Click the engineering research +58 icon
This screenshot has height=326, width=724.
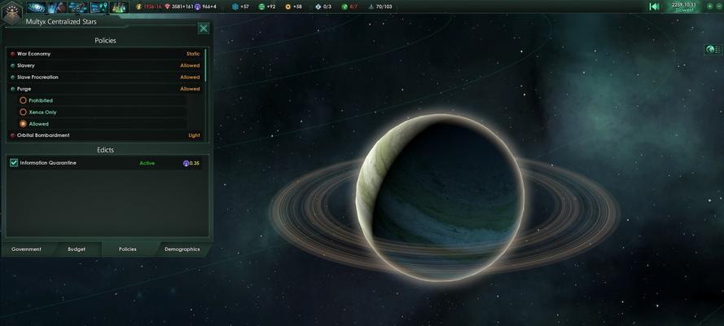[x=288, y=7]
